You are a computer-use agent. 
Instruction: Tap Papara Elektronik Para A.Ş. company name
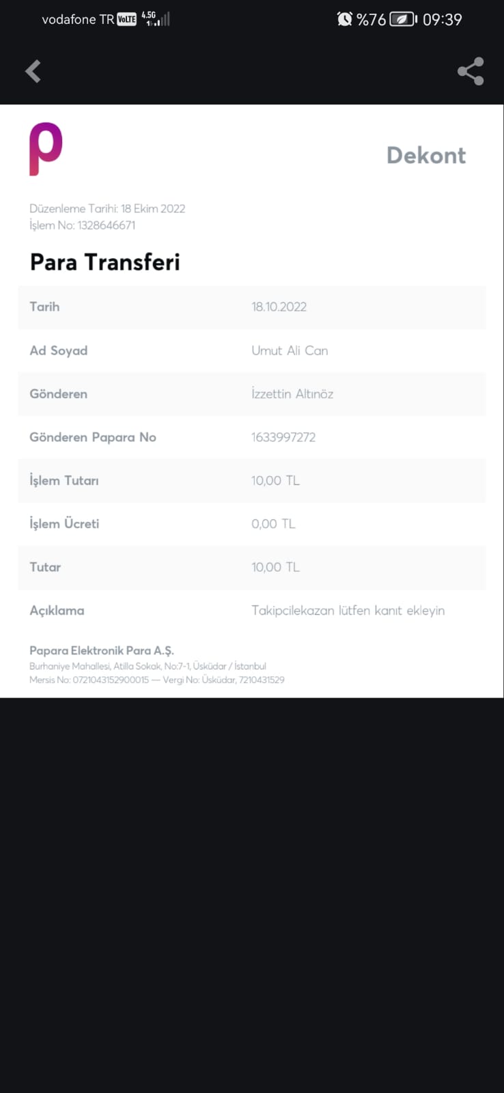(x=102, y=650)
